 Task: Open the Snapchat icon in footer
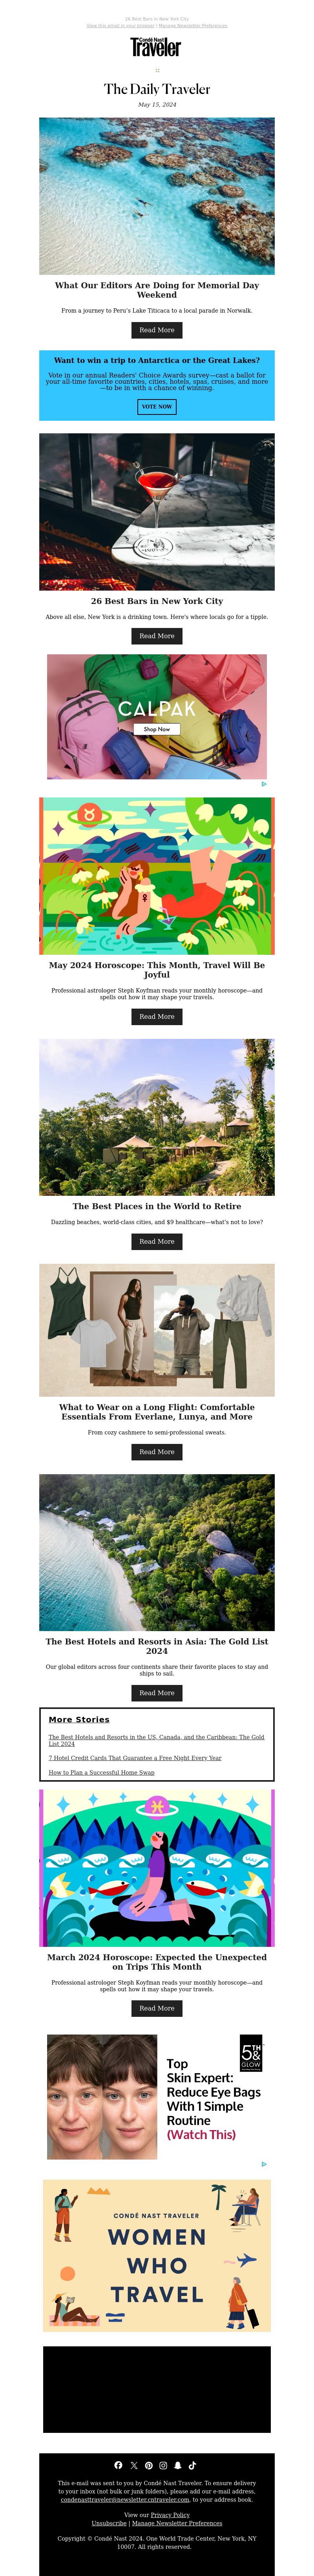pos(177,2465)
